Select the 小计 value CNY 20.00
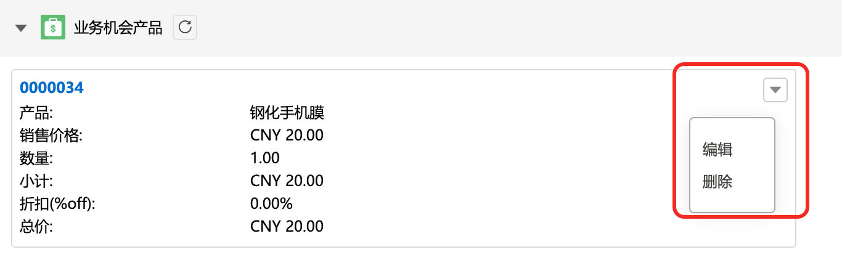842x260 pixels. tap(287, 181)
